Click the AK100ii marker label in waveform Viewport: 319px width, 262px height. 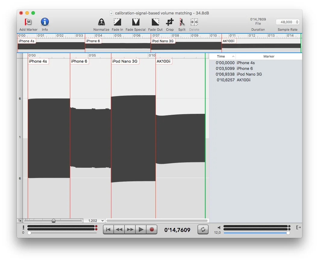tap(164, 61)
